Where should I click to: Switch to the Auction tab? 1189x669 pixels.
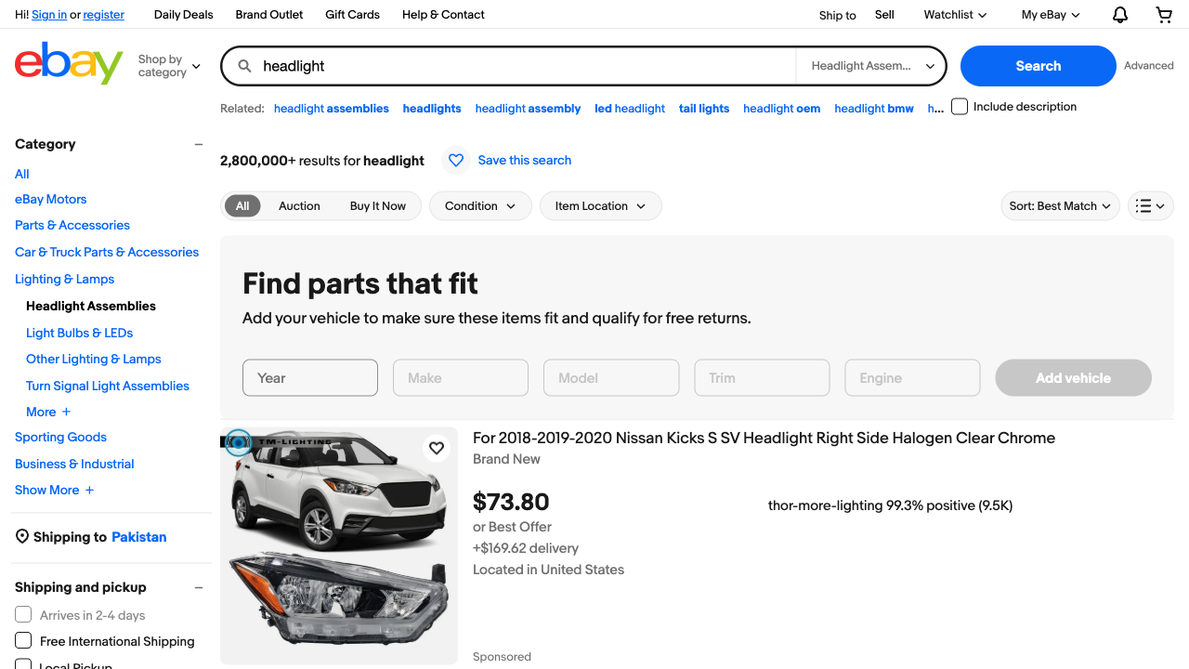tap(299, 206)
